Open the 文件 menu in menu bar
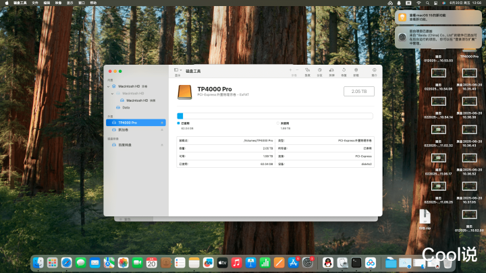 35,3
